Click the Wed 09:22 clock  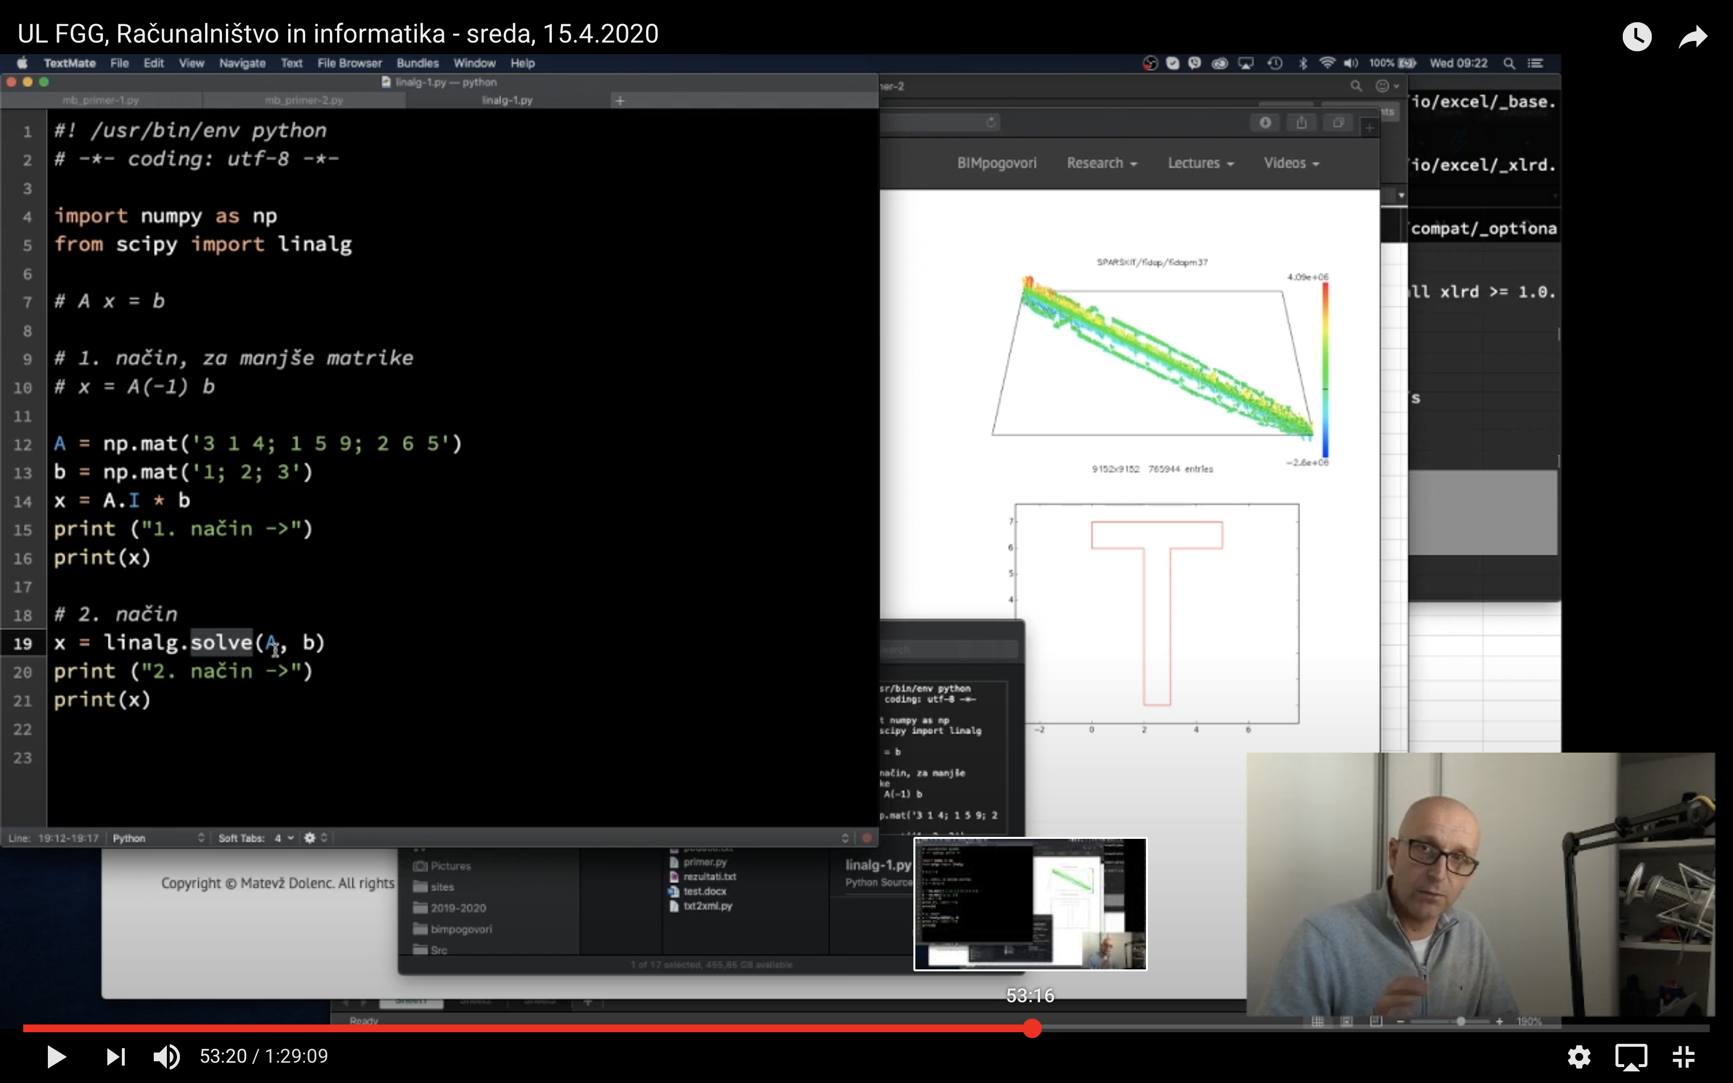pos(1458,63)
